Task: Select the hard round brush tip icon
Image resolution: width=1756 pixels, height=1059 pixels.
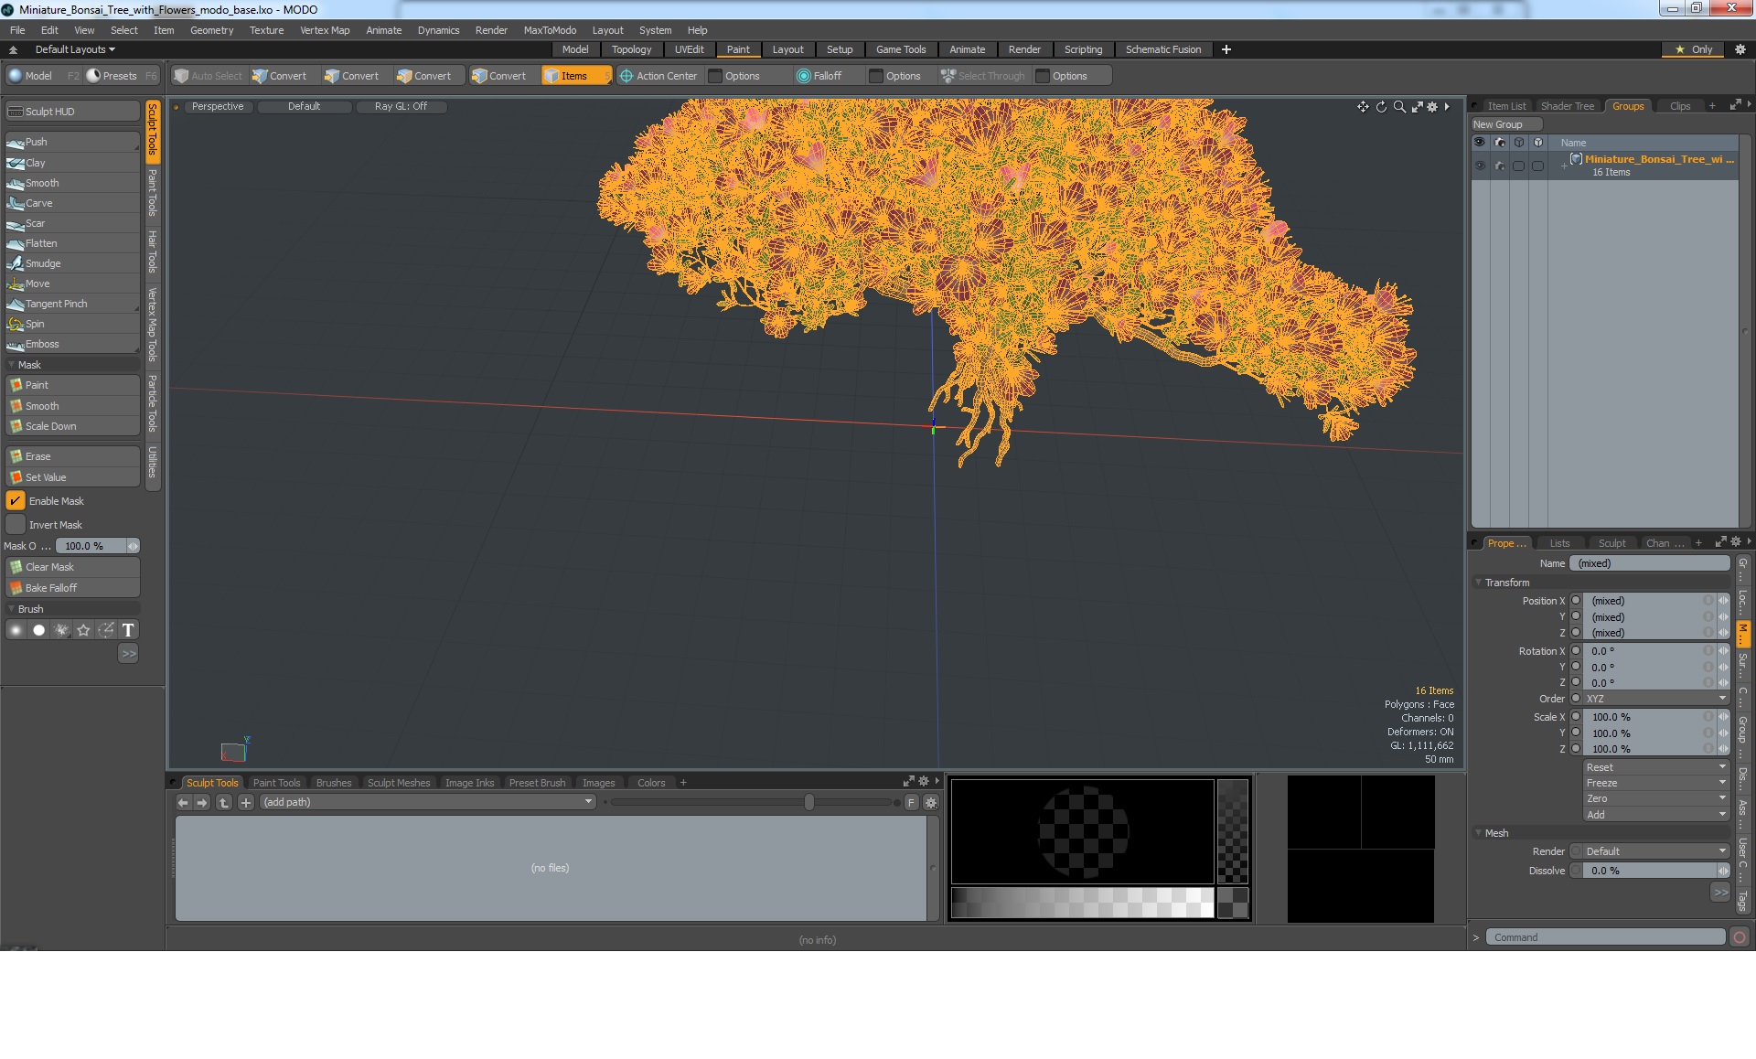Action: [x=38, y=630]
